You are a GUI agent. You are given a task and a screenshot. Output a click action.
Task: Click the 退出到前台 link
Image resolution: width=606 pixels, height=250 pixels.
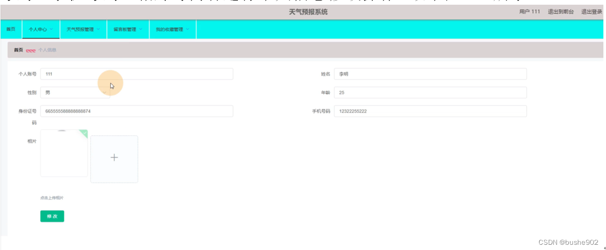pyautogui.click(x=561, y=11)
